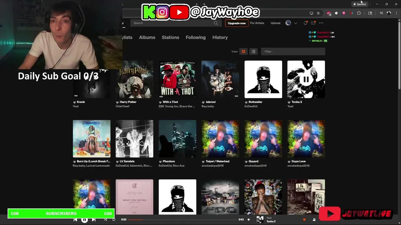Open the Tonka 2 title in player bar
Viewport: 401px width, 225px height.
pos(271,222)
